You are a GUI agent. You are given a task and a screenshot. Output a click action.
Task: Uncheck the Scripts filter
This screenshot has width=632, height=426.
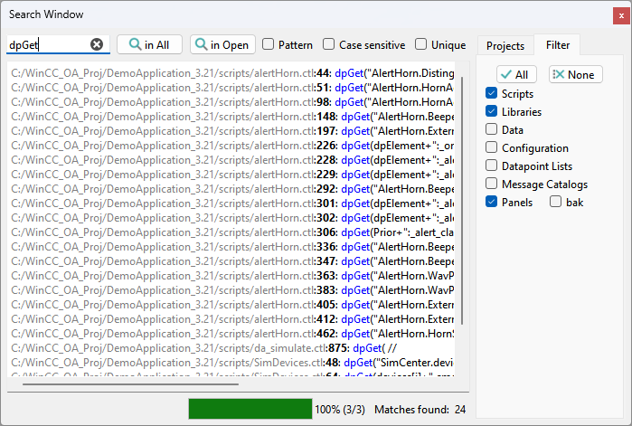[x=491, y=94]
